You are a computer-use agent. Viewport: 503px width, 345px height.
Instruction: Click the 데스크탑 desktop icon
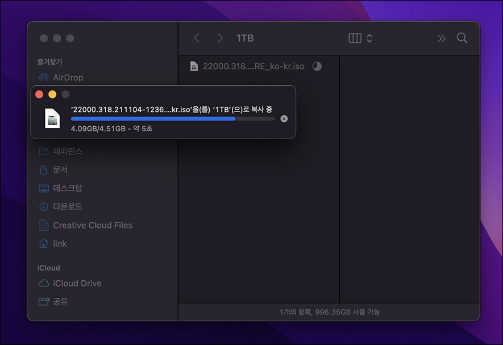[44, 188]
